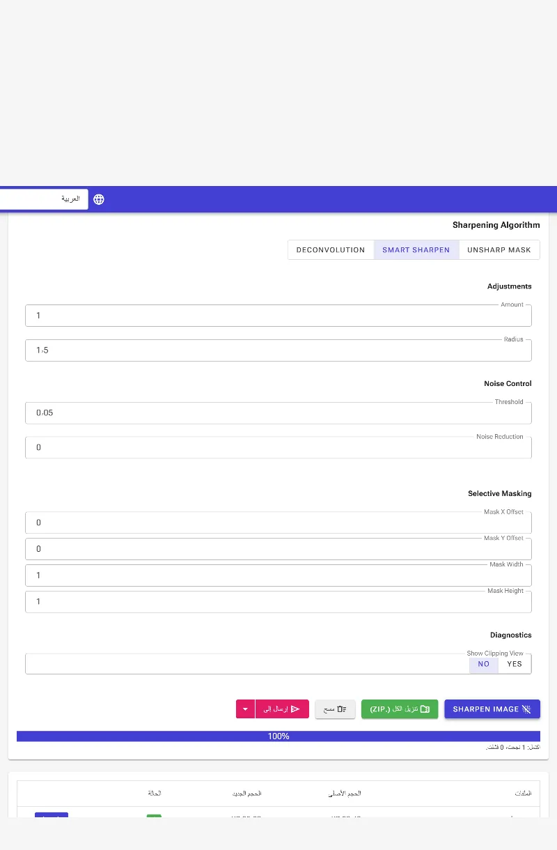Screen dimensions: 557x850
Task: Select the Deconvolution algorithm
Action: tap(331, 250)
